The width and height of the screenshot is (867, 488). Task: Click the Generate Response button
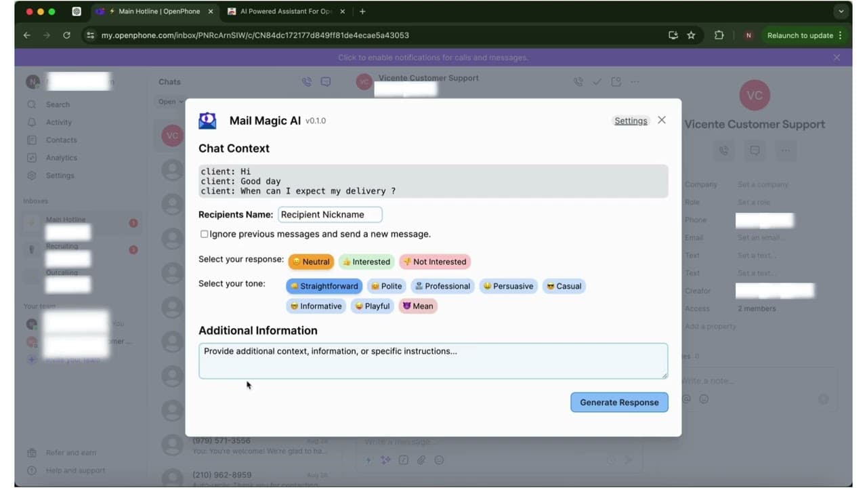619,402
